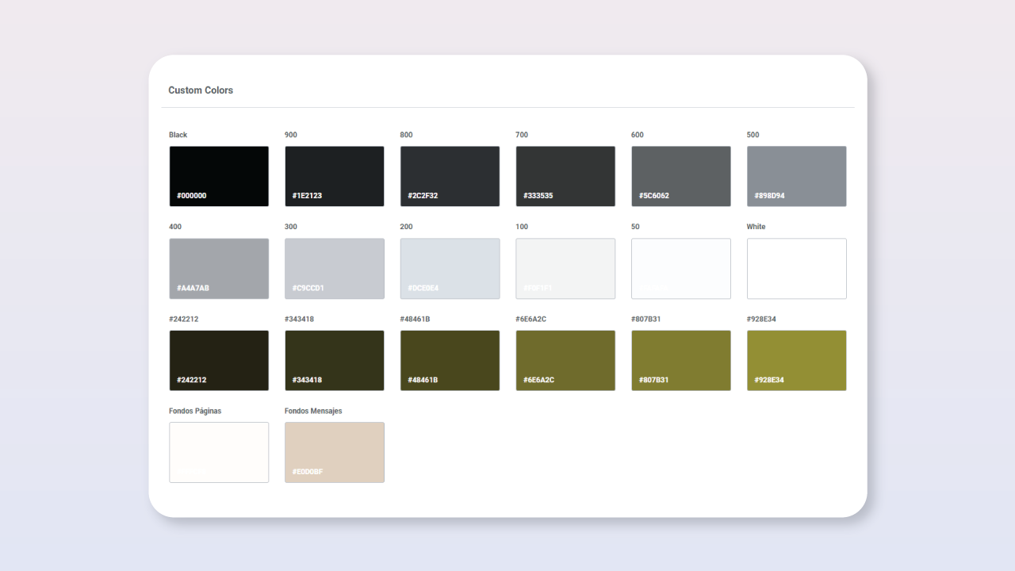
Task: Click the '100' shade name label
Action: [522, 227]
